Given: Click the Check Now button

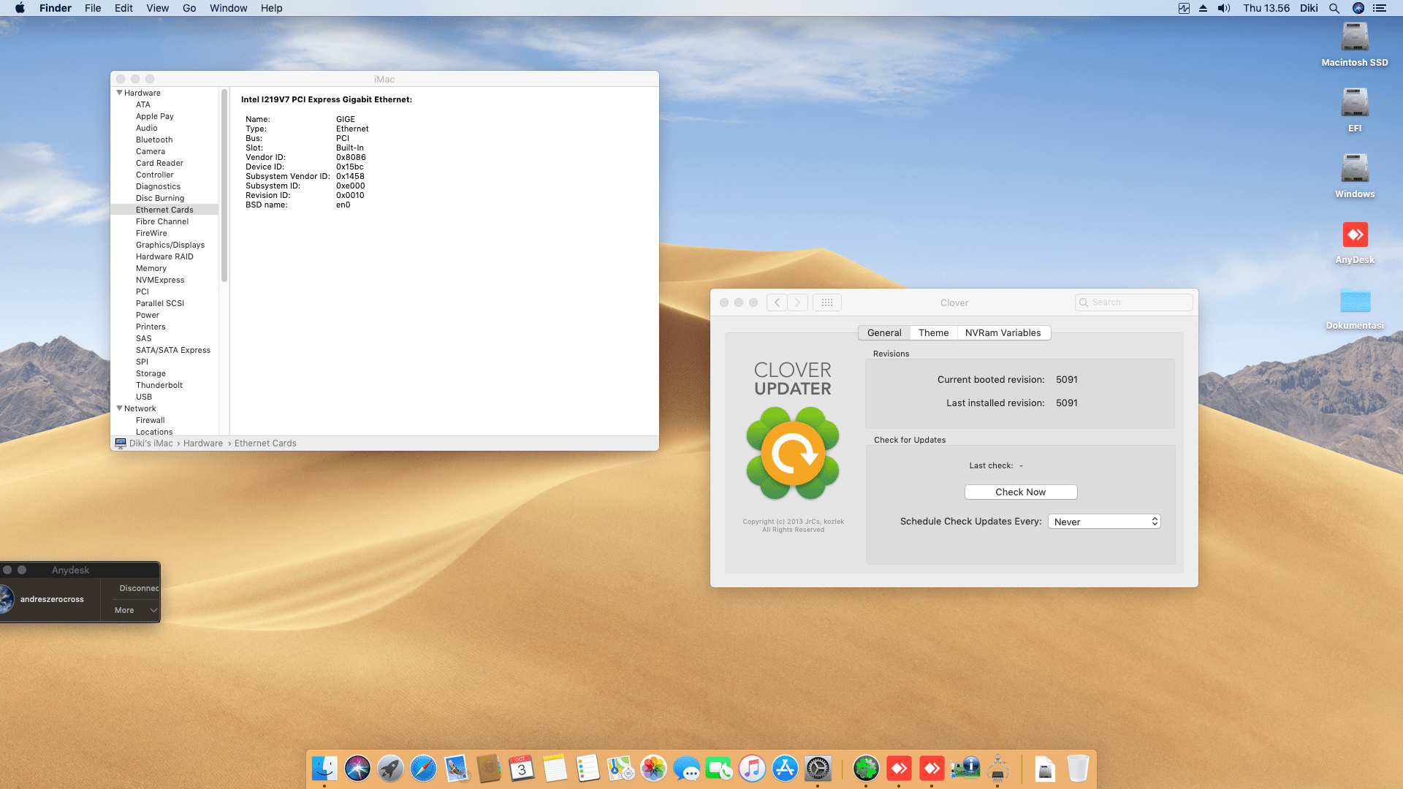Looking at the screenshot, I should (x=1020, y=492).
